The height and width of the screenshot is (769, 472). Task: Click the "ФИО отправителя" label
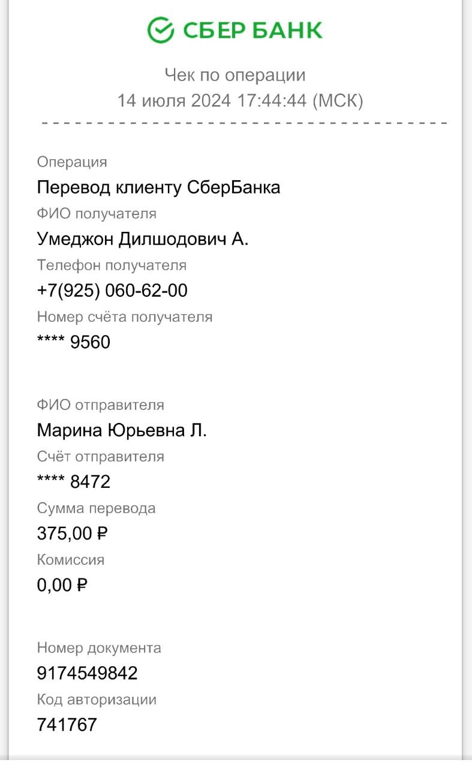(100, 405)
